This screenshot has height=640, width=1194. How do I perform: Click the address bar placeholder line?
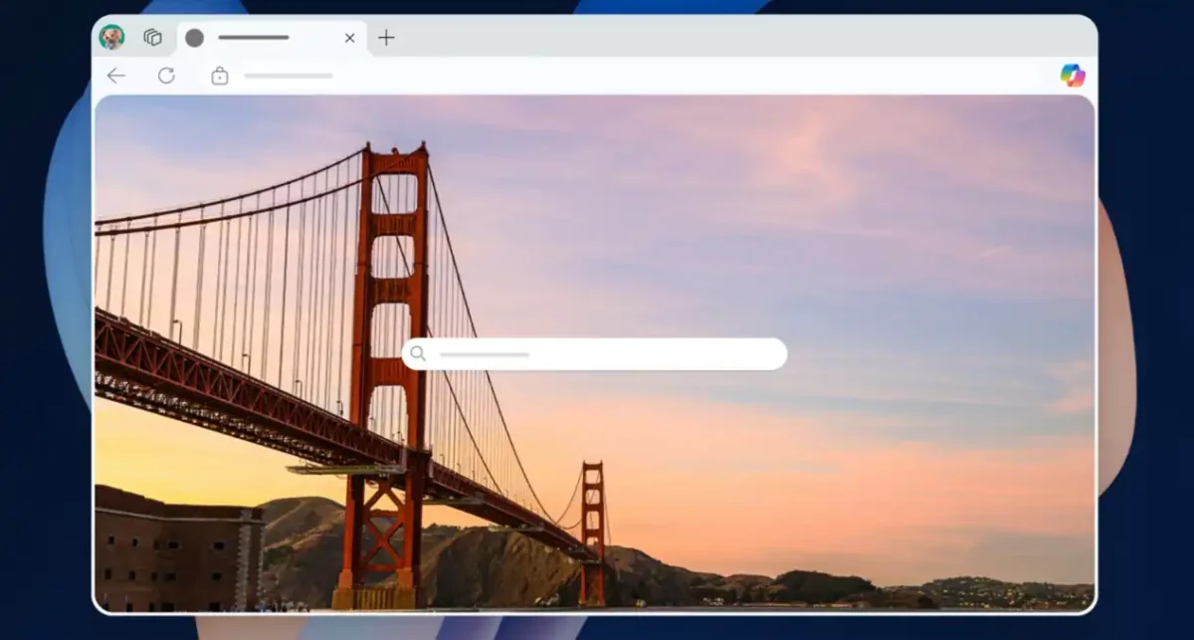(289, 76)
